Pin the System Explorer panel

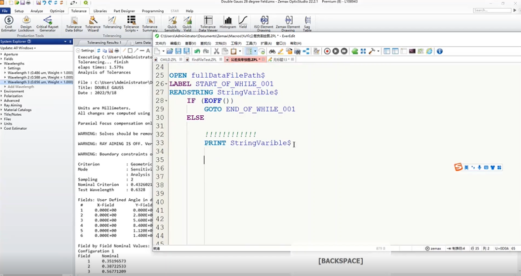pyautogui.click(x=70, y=41)
